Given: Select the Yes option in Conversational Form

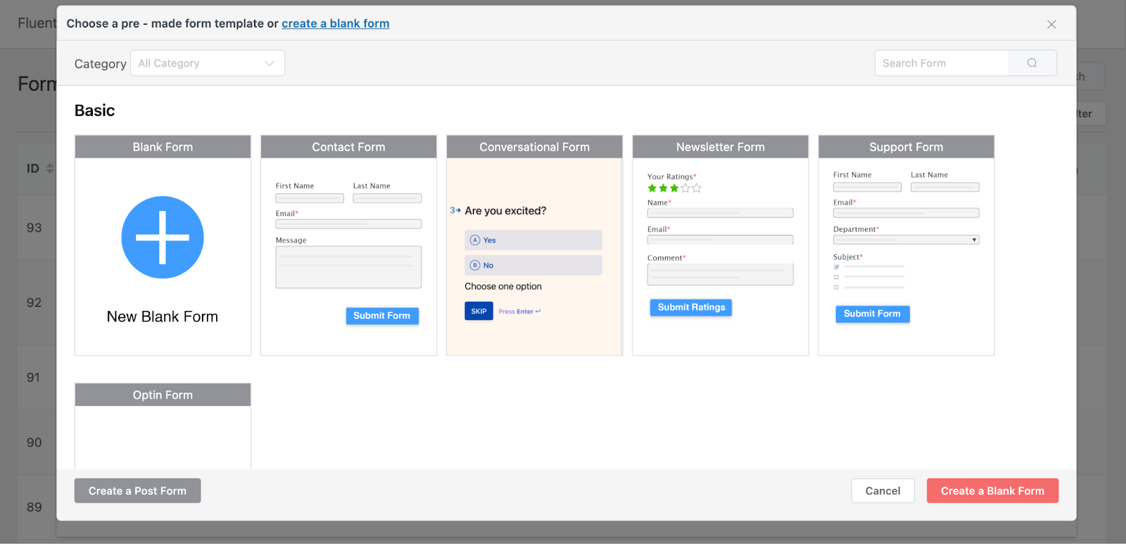Looking at the screenshot, I should pos(533,240).
